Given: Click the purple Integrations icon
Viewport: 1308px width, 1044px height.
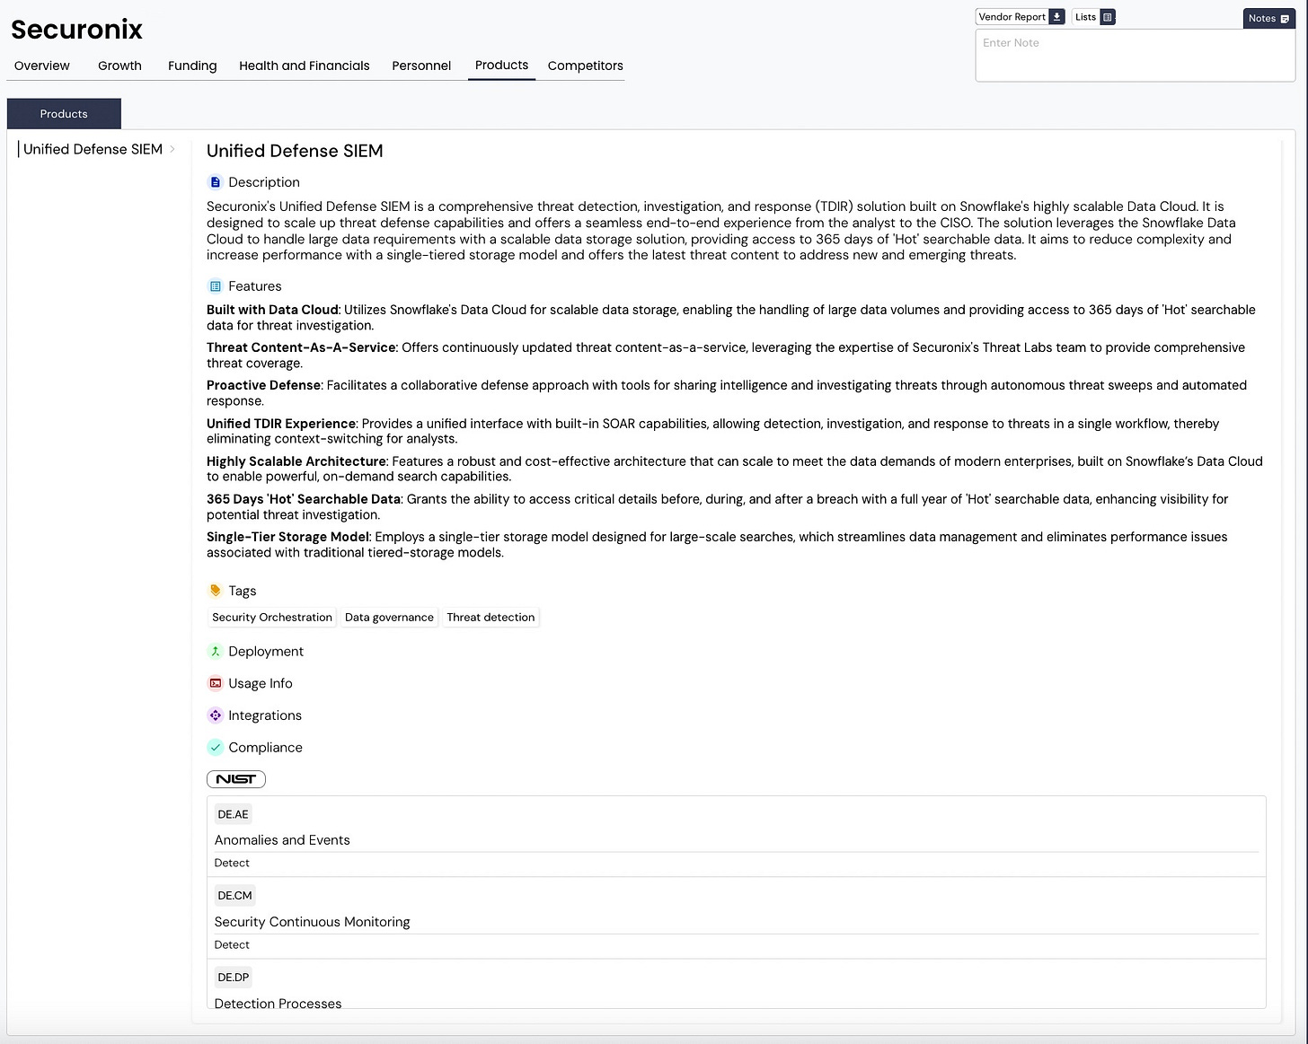Looking at the screenshot, I should (x=216, y=715).
